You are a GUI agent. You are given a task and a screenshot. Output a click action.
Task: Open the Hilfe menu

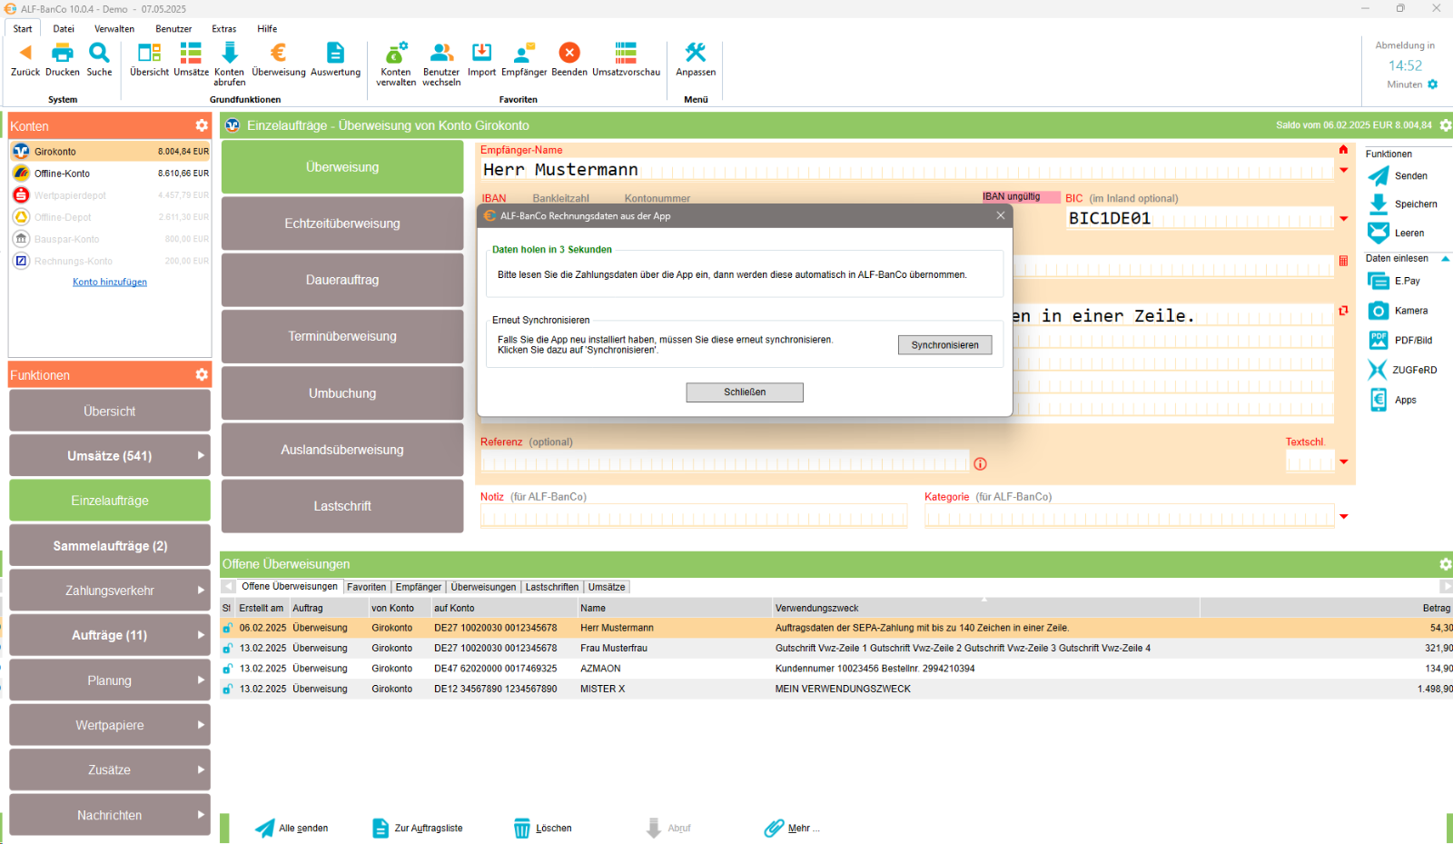267,29
